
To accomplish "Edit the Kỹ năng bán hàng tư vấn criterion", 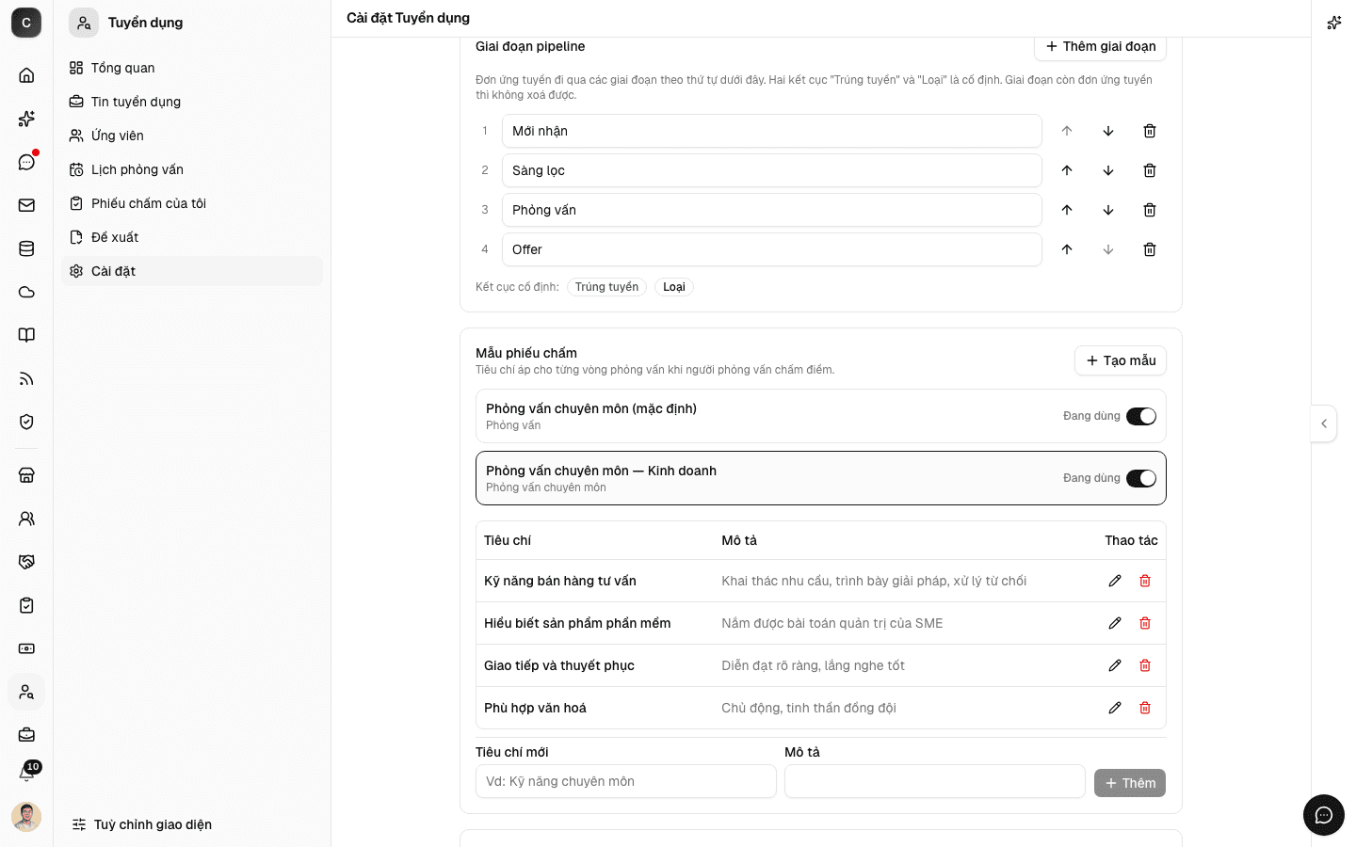I will pyautogui.click(x=1115, y=581).
